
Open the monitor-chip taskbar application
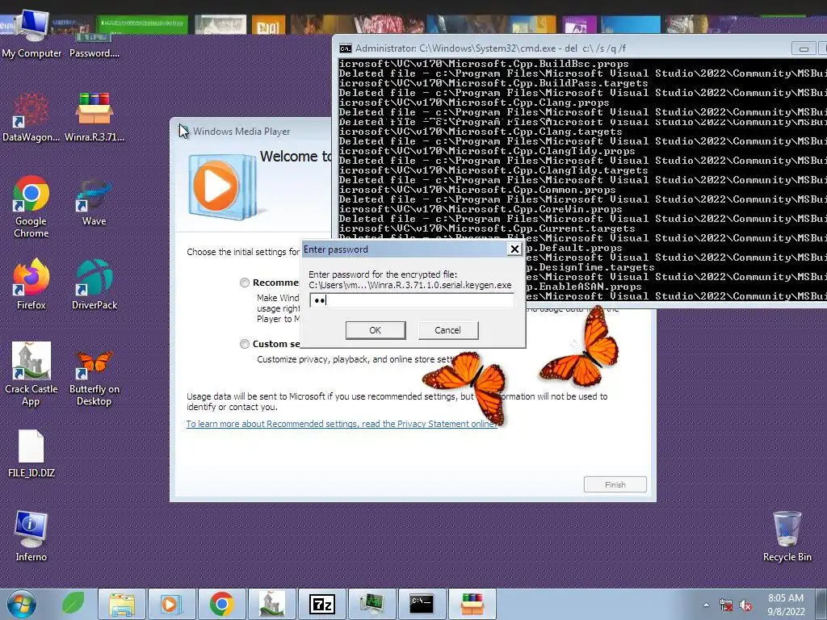(372, 604)
